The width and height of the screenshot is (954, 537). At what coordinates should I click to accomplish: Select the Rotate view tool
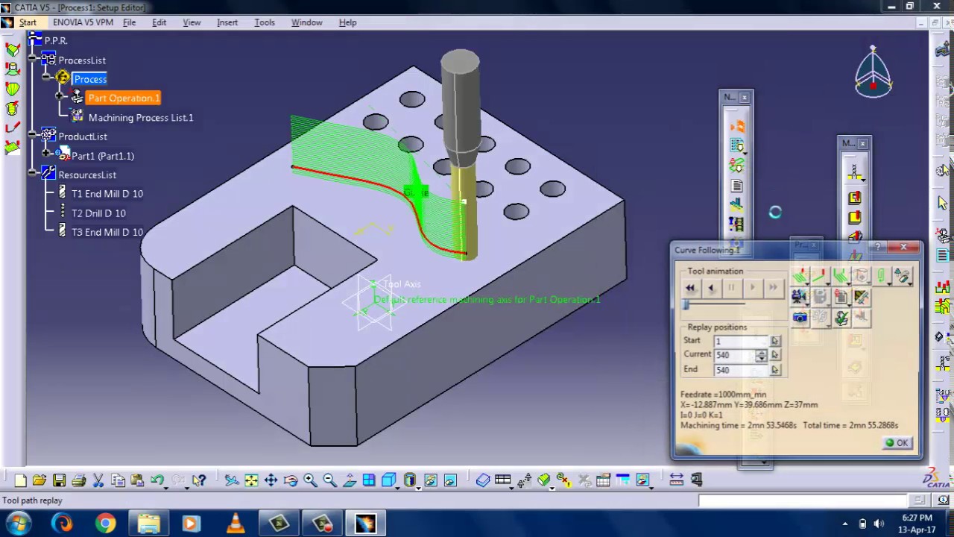click(x=291, y=480)
